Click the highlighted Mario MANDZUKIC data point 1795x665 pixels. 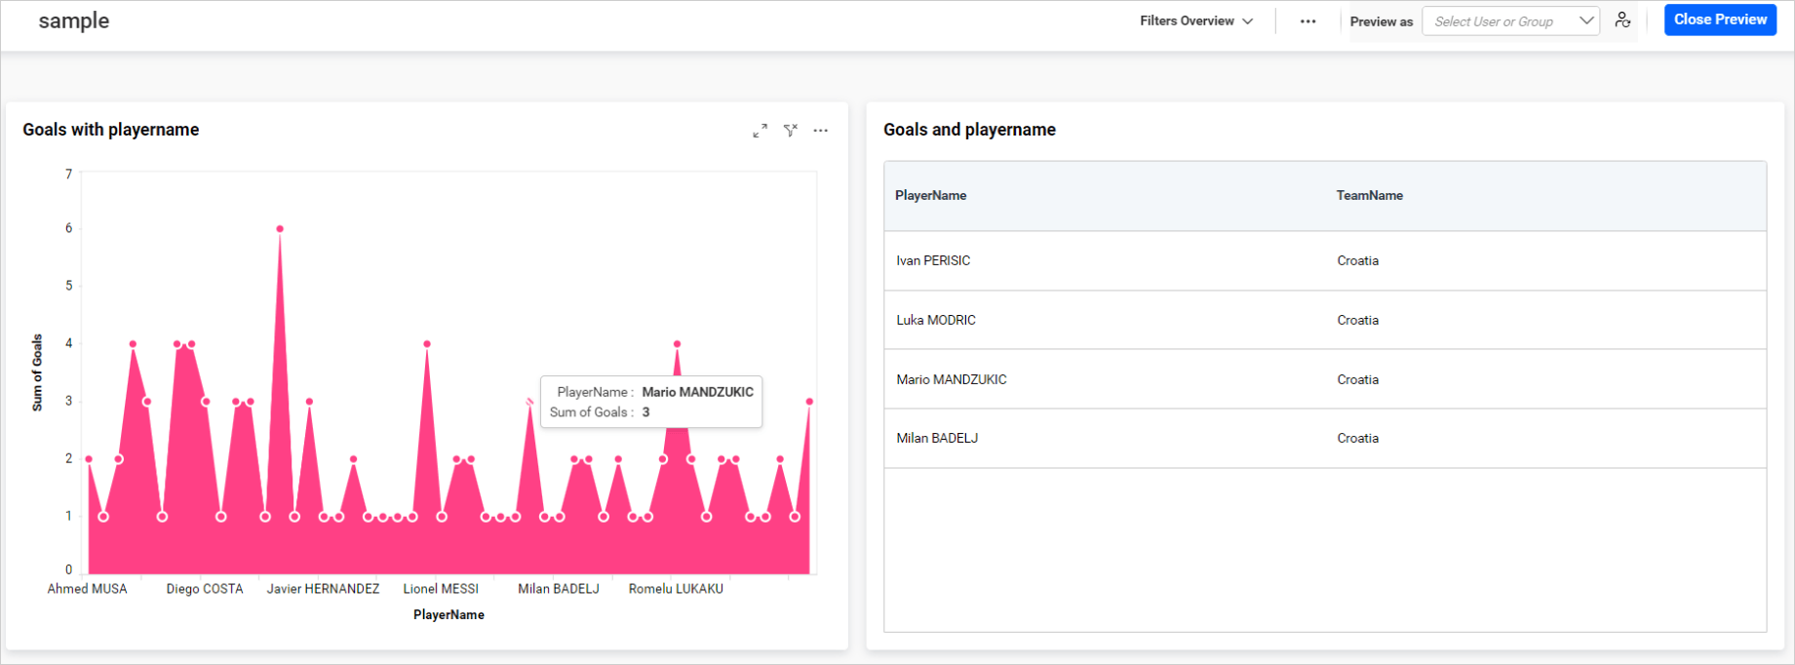click(x=529, y=402)
